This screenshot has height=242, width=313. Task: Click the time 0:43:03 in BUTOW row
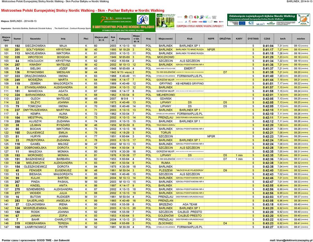[x=268, y=197]
